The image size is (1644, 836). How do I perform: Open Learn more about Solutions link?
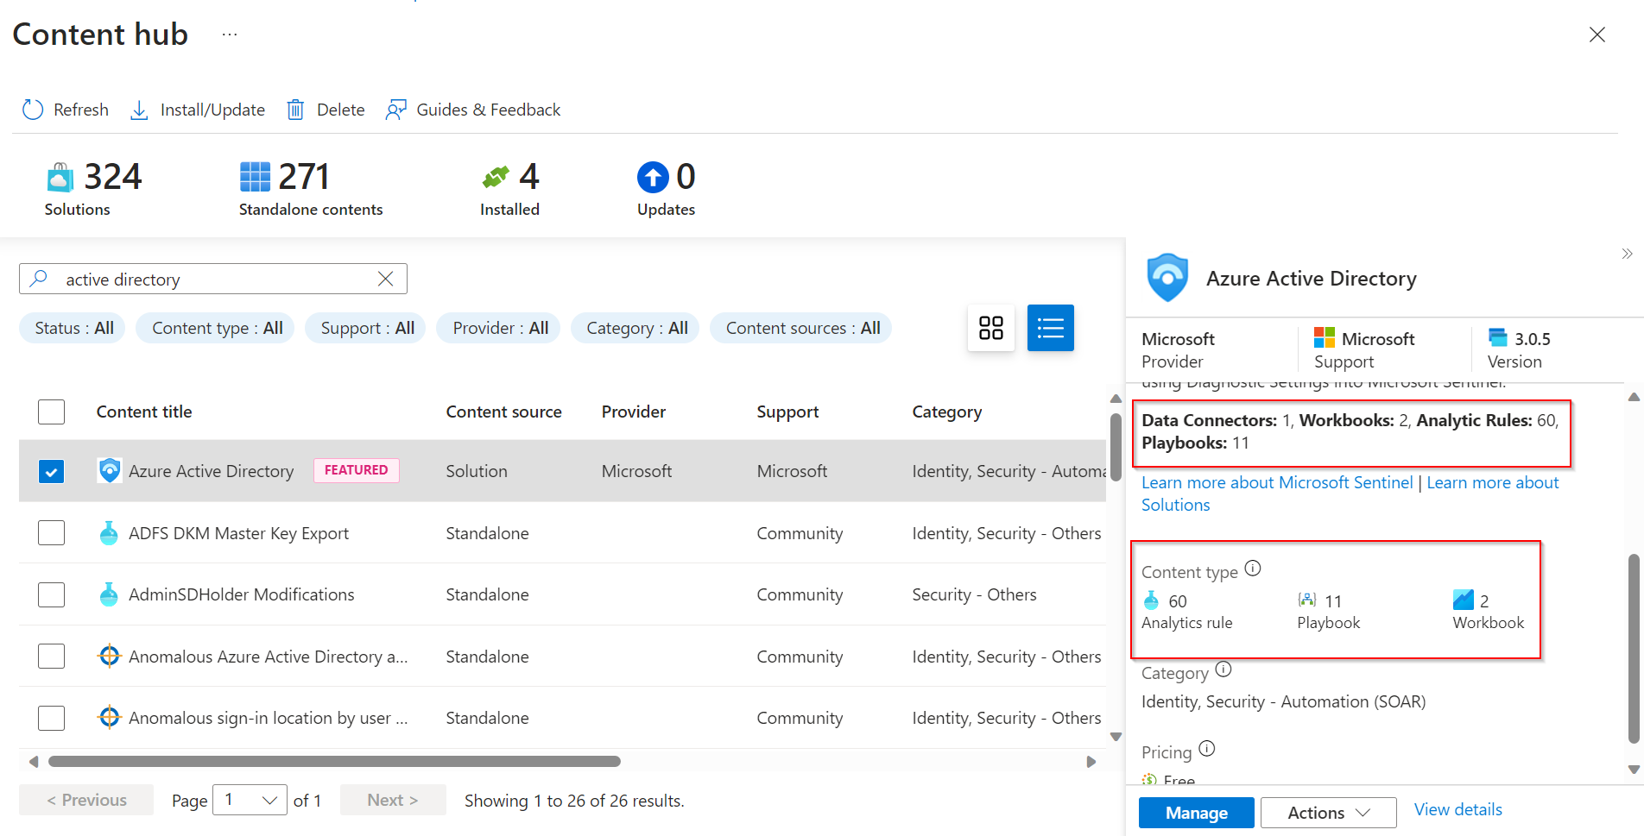tap(1492, 482)
